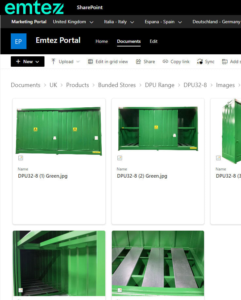Click file icon on floor grating photo

pyautogui.click(x=120, y=290)
